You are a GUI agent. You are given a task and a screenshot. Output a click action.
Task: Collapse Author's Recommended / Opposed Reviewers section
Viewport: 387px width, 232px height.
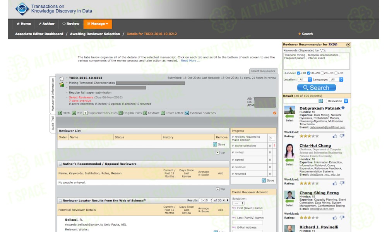tap(60, 164)
